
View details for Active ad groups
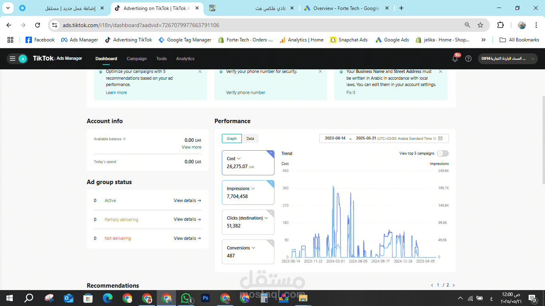188,200
